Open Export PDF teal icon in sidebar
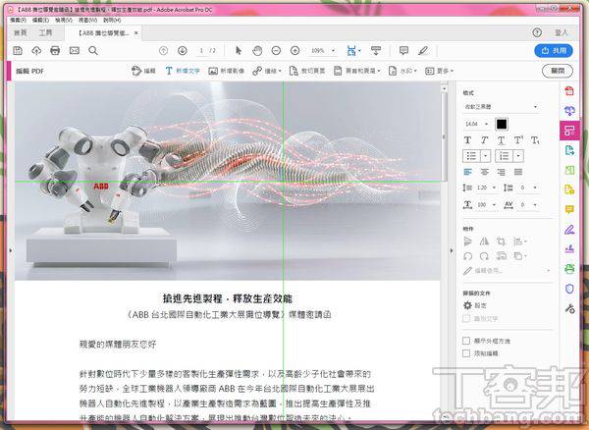The width and height of the screenshot is (589, 430). click(569, 150)
